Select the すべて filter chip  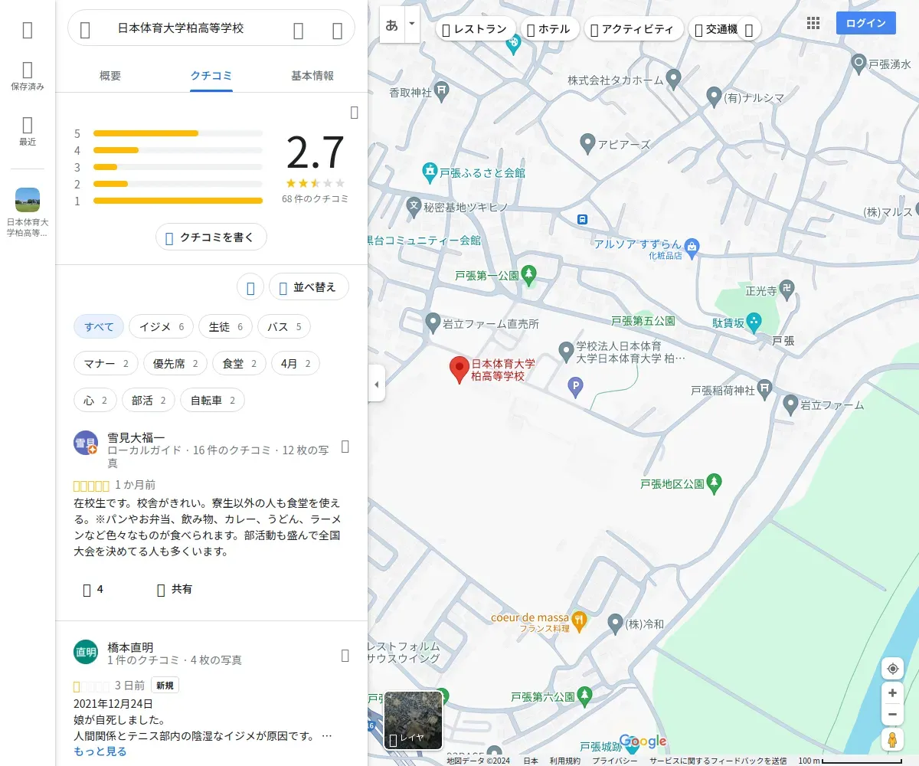coord(99,327)
